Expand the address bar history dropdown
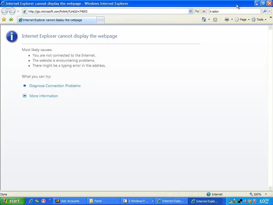The height and width of the screenshot is (205, 273). coord(190,11)
